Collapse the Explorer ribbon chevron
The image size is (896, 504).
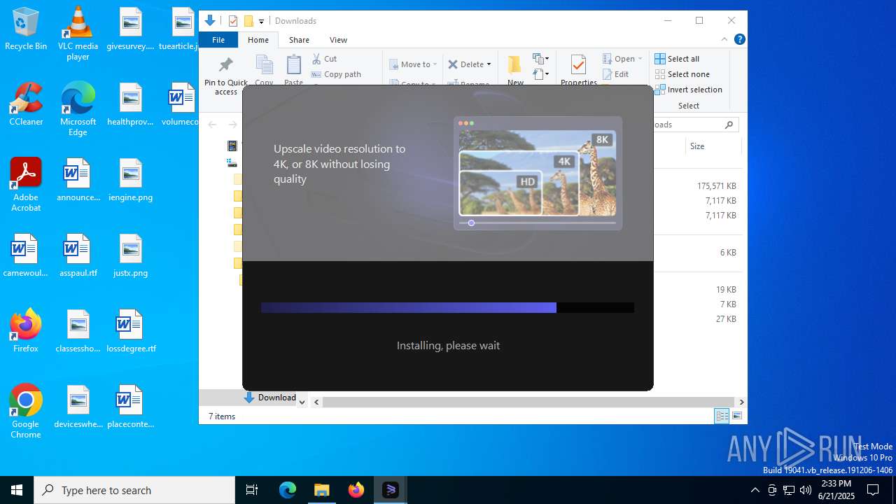pos(724,39)
